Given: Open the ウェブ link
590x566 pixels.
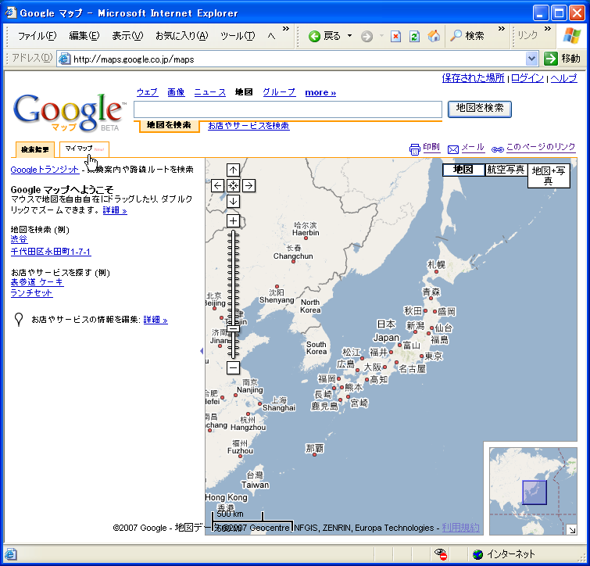Looking at the screenshot, I should coord(147,92).
